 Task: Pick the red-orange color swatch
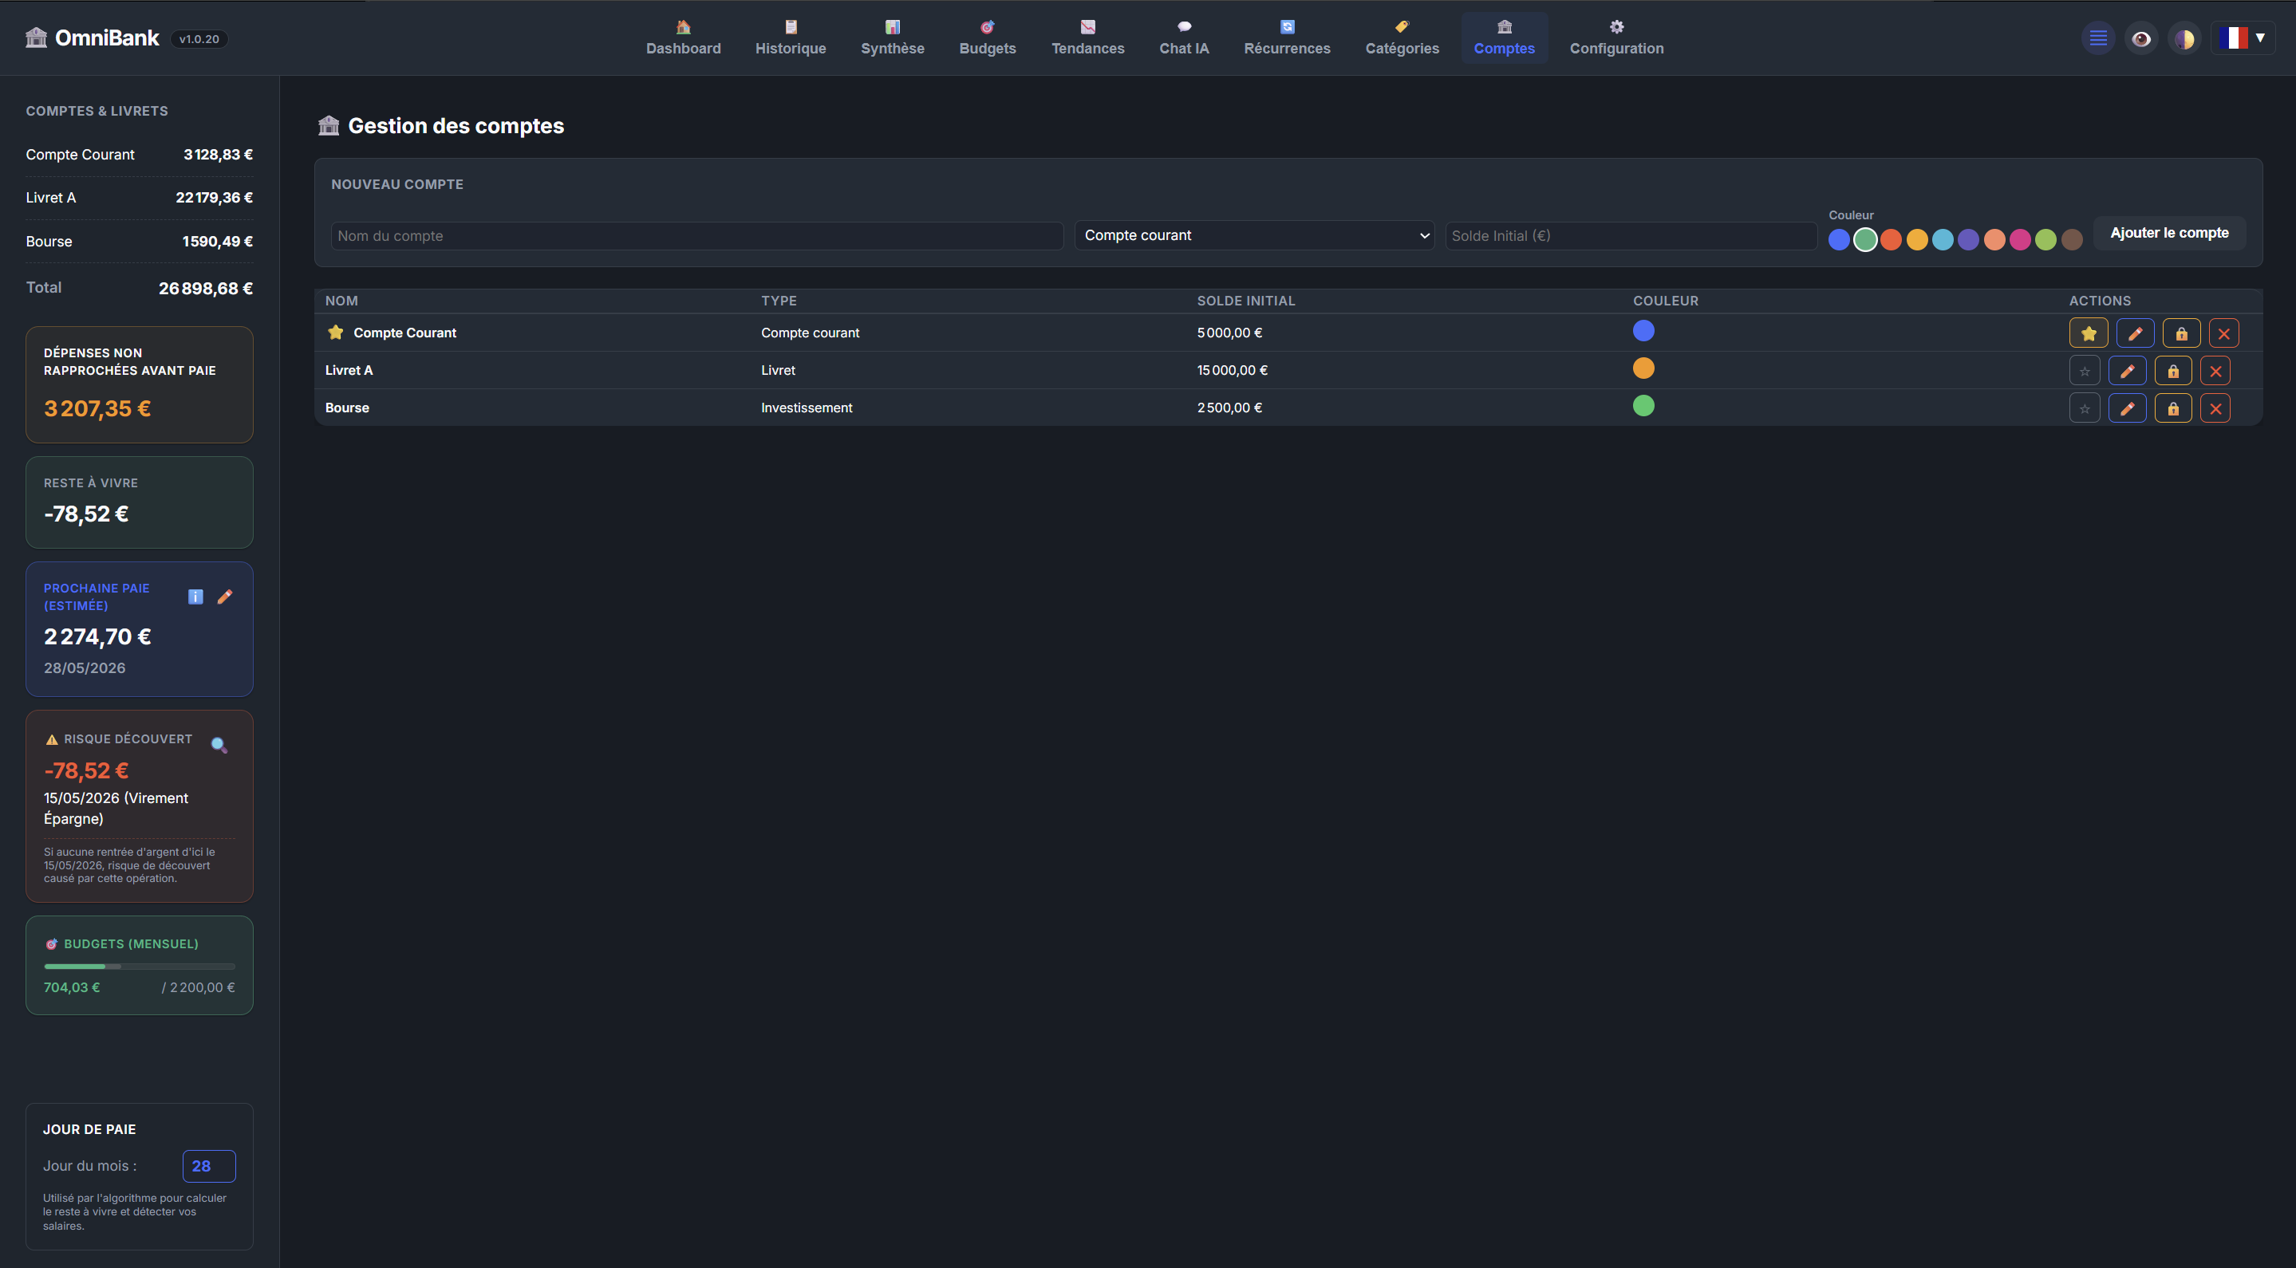1891,238
